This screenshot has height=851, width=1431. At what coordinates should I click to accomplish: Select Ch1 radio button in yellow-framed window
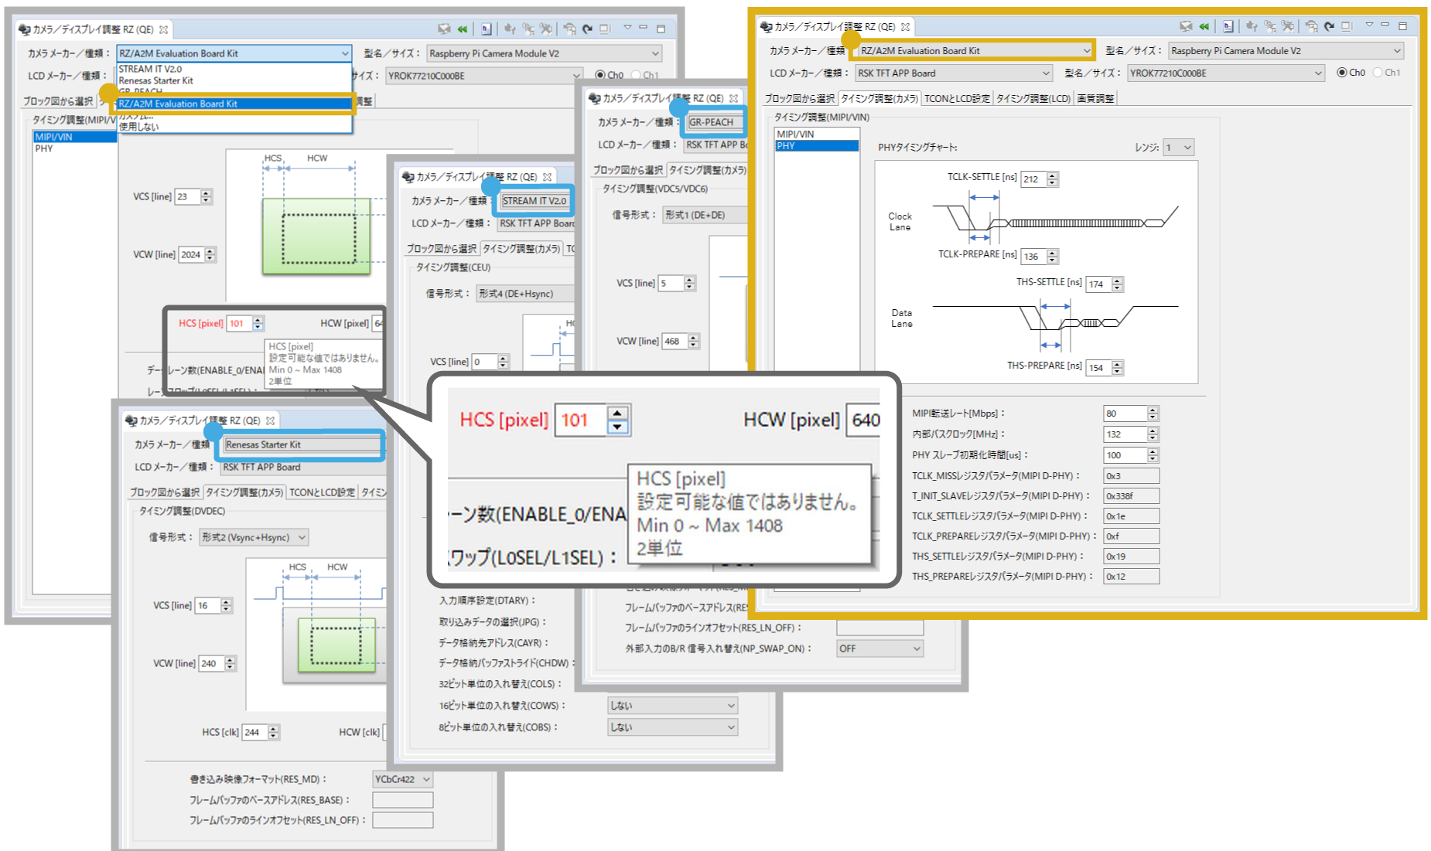[1378, 73]
